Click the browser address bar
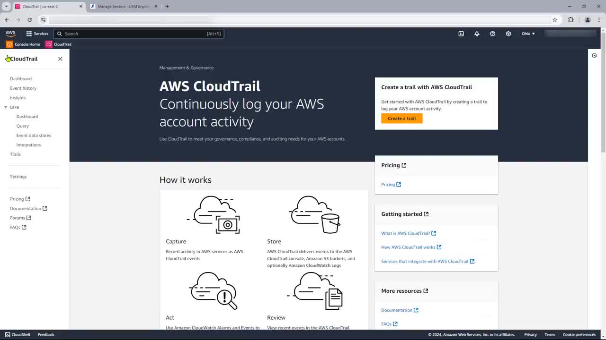606x340 pixels. [298, 20]
